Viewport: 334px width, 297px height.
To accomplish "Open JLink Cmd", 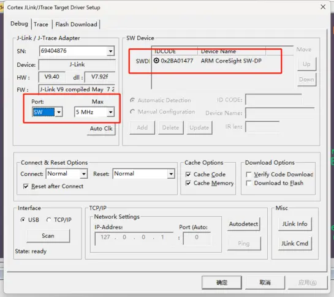I will point(295,243).
